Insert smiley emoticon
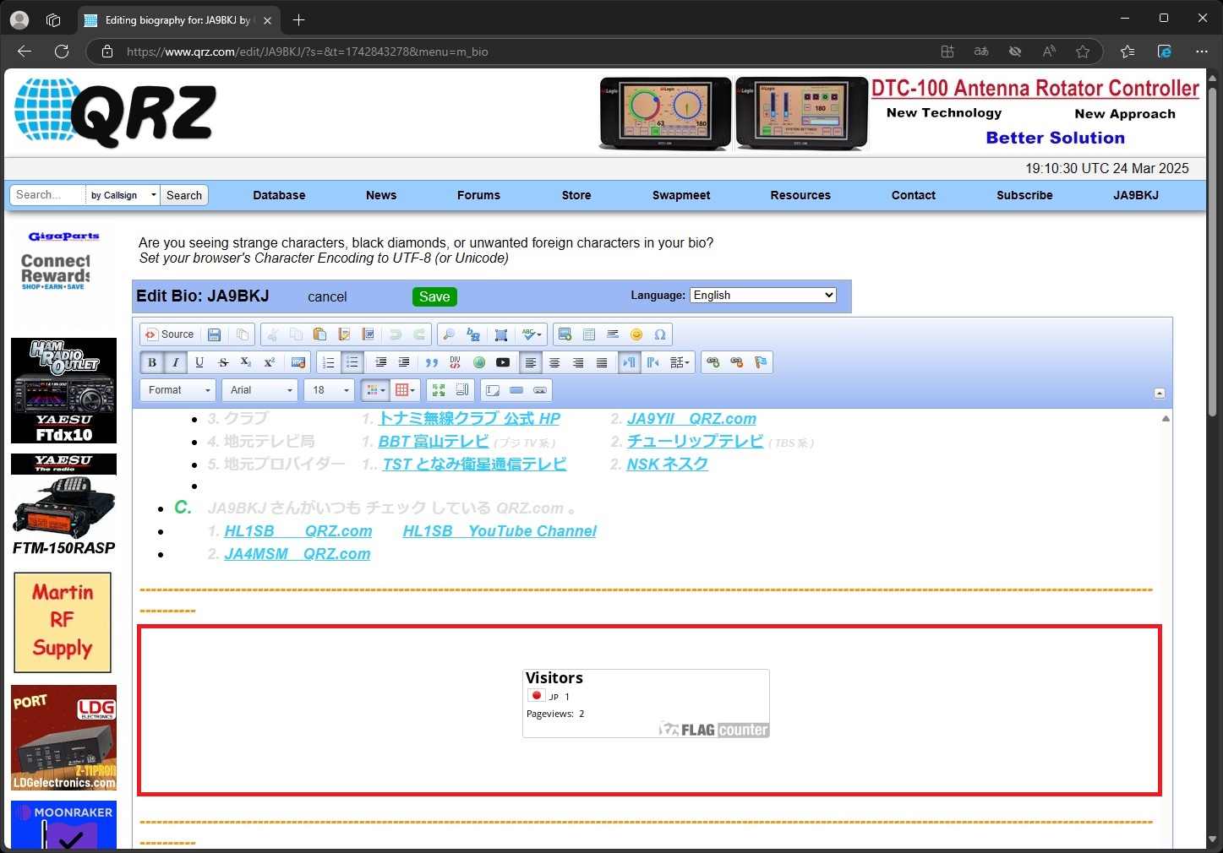 [x=636, y=334]
